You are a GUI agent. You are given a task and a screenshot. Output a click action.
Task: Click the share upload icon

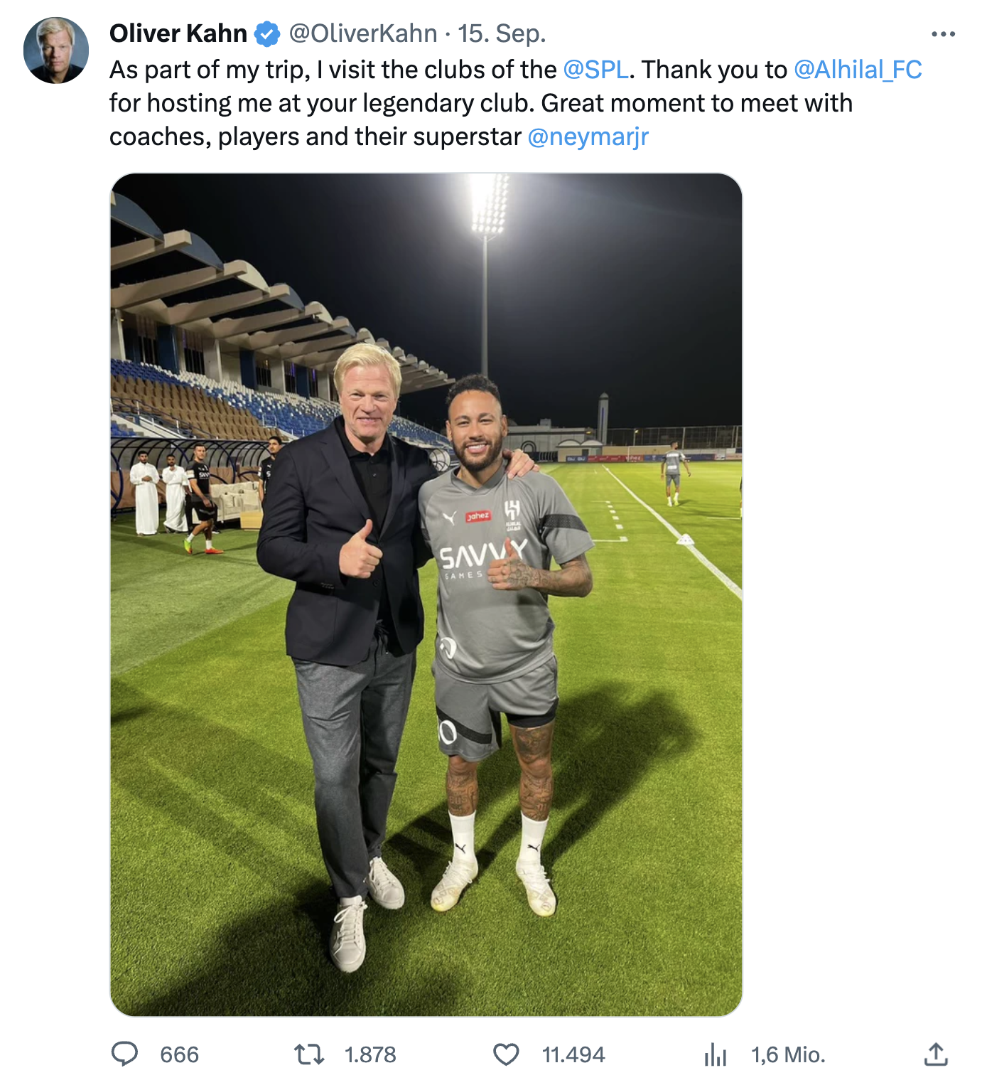[936, 1054]
